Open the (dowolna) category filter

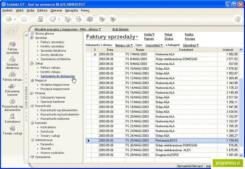point(191,45)
